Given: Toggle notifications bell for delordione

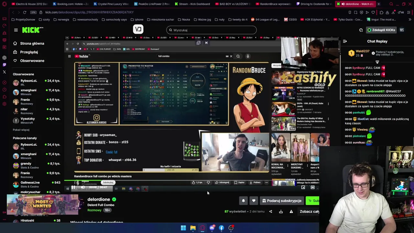Looking at the screenshot, I should (x=244, y=201).
